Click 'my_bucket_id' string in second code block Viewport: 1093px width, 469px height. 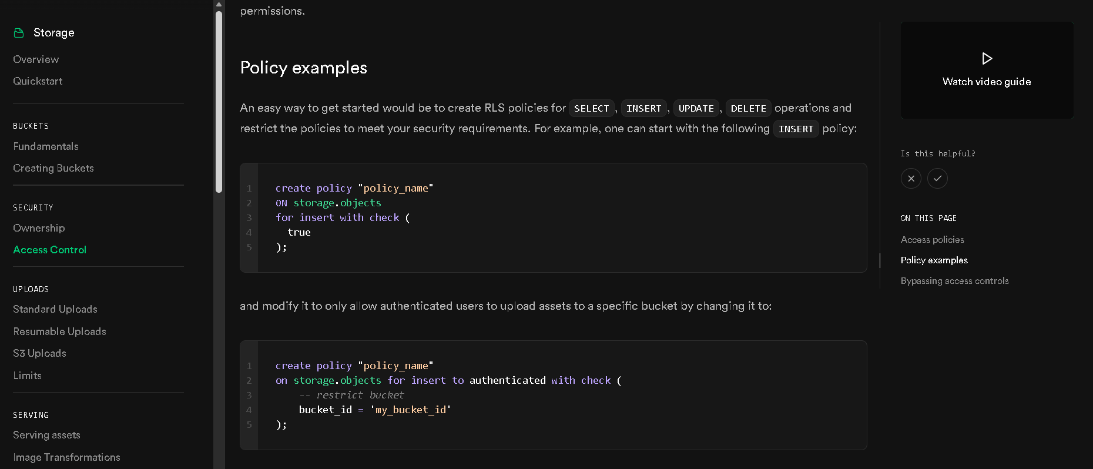[x=410, y=410]
